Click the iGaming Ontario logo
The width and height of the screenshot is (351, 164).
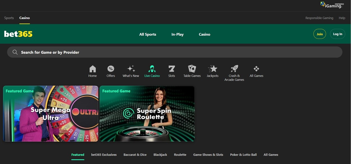point(332,5)
